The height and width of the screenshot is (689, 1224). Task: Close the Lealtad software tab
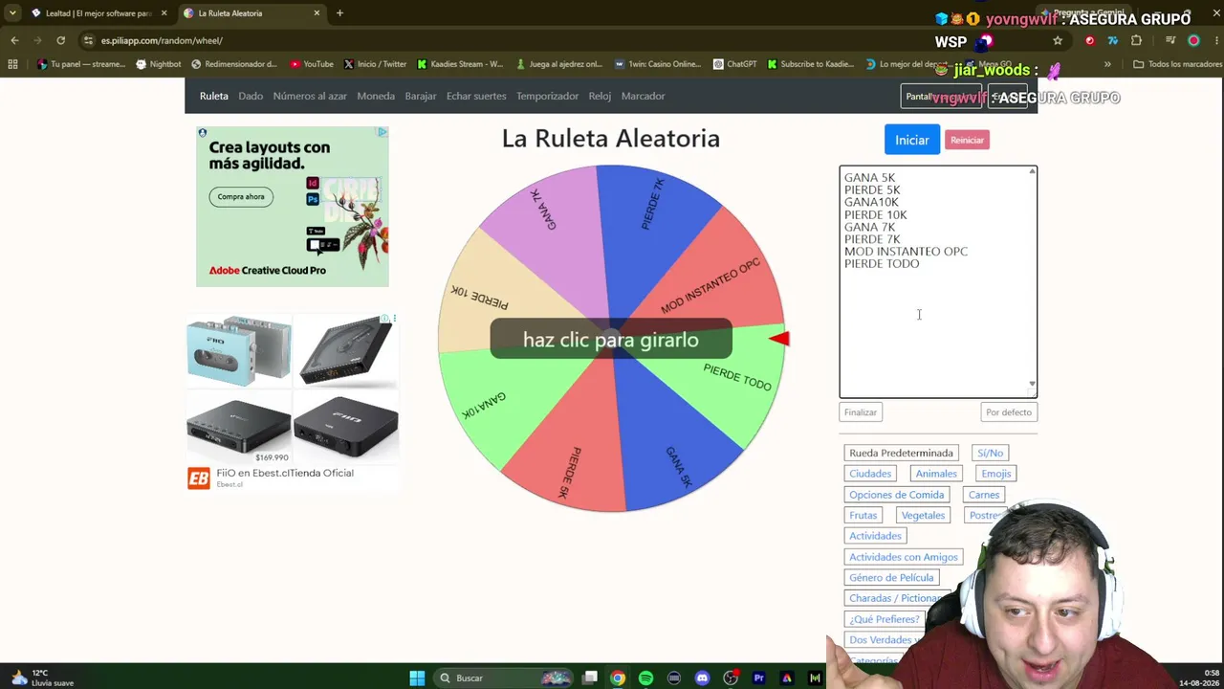(164, 13)
